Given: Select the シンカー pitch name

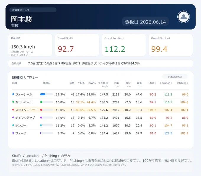Looking at the screenshot, I should pyautogui.click(x=21, y=126).
